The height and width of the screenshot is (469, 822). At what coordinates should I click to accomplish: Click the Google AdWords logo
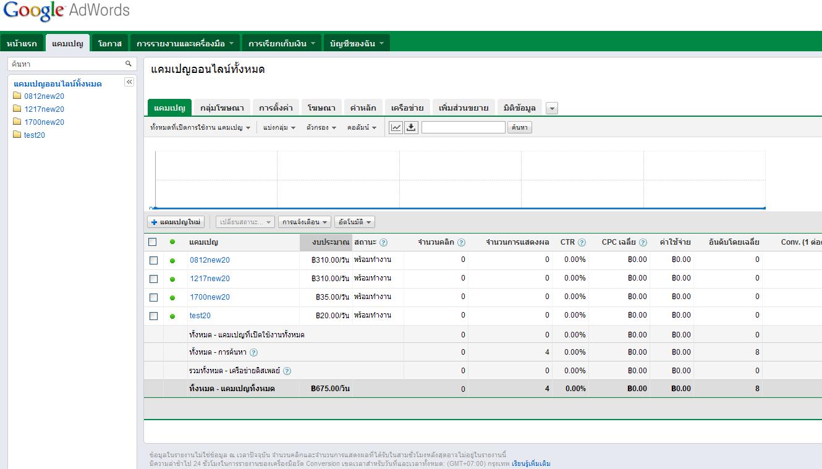[x=66, y=11]
